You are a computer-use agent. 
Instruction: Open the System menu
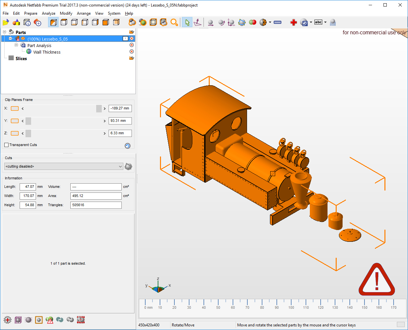tap(114, 13)
